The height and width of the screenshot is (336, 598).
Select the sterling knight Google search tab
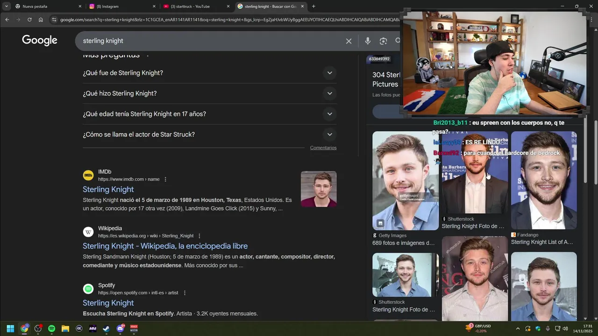(x=270, y=7)
